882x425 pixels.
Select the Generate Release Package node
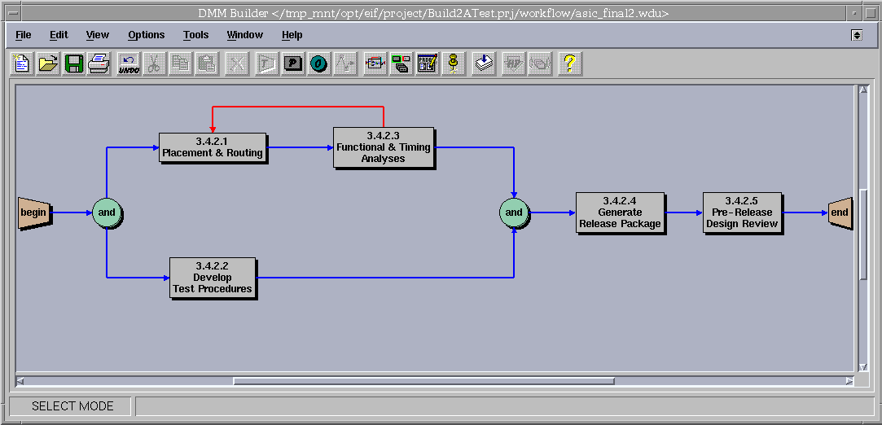[x=620, y=212]
